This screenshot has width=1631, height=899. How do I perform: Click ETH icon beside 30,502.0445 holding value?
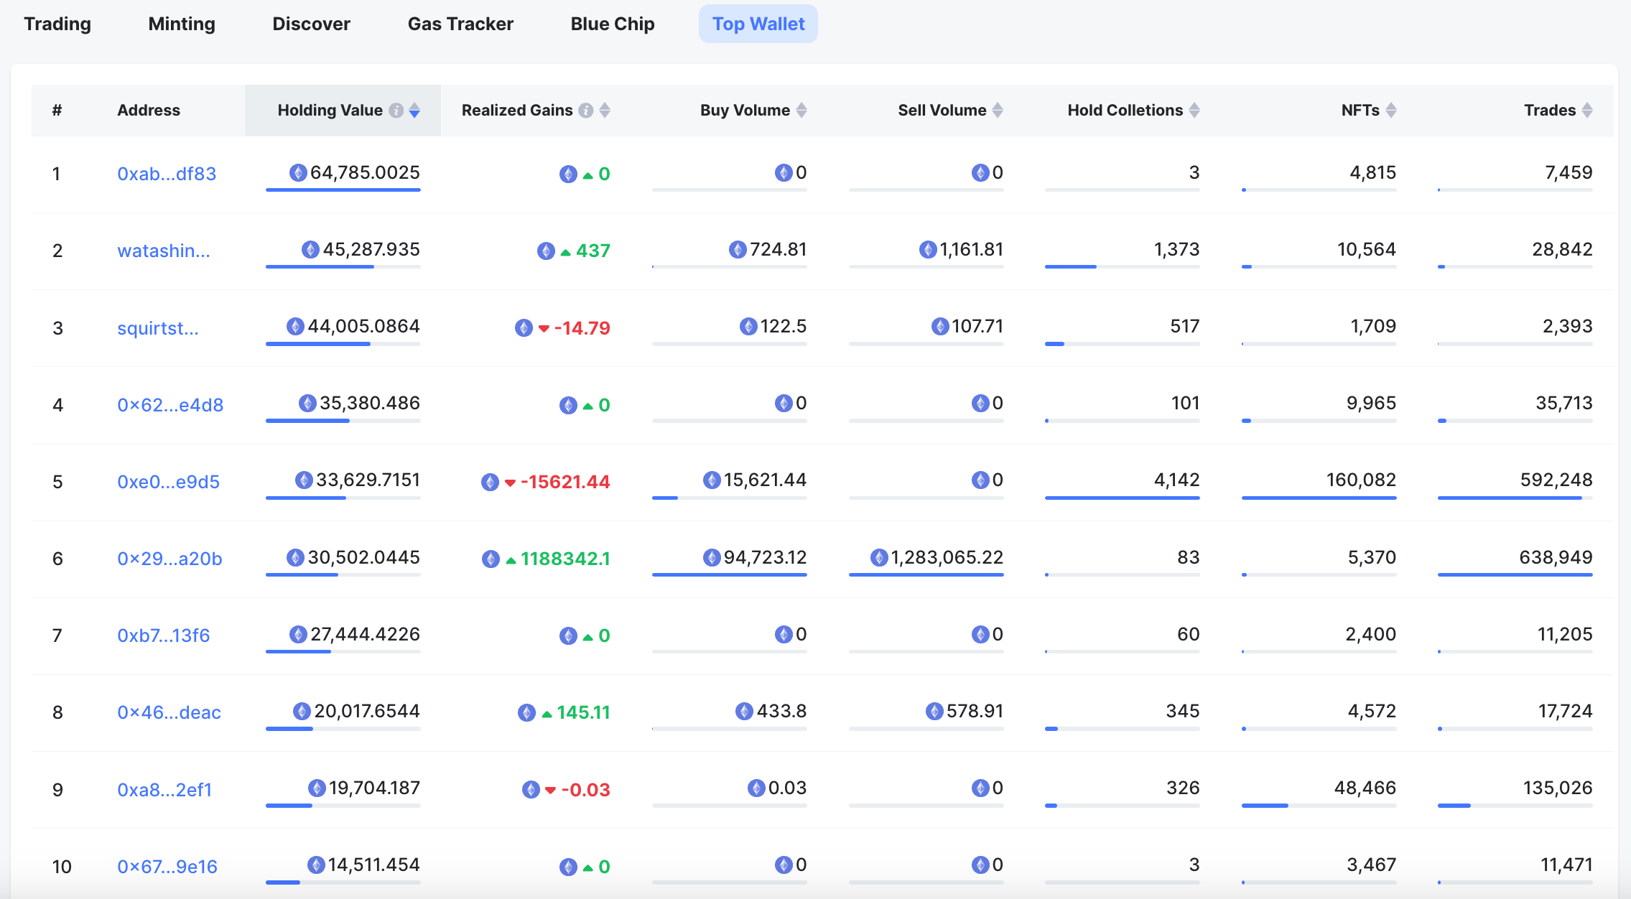click(295, 557)
